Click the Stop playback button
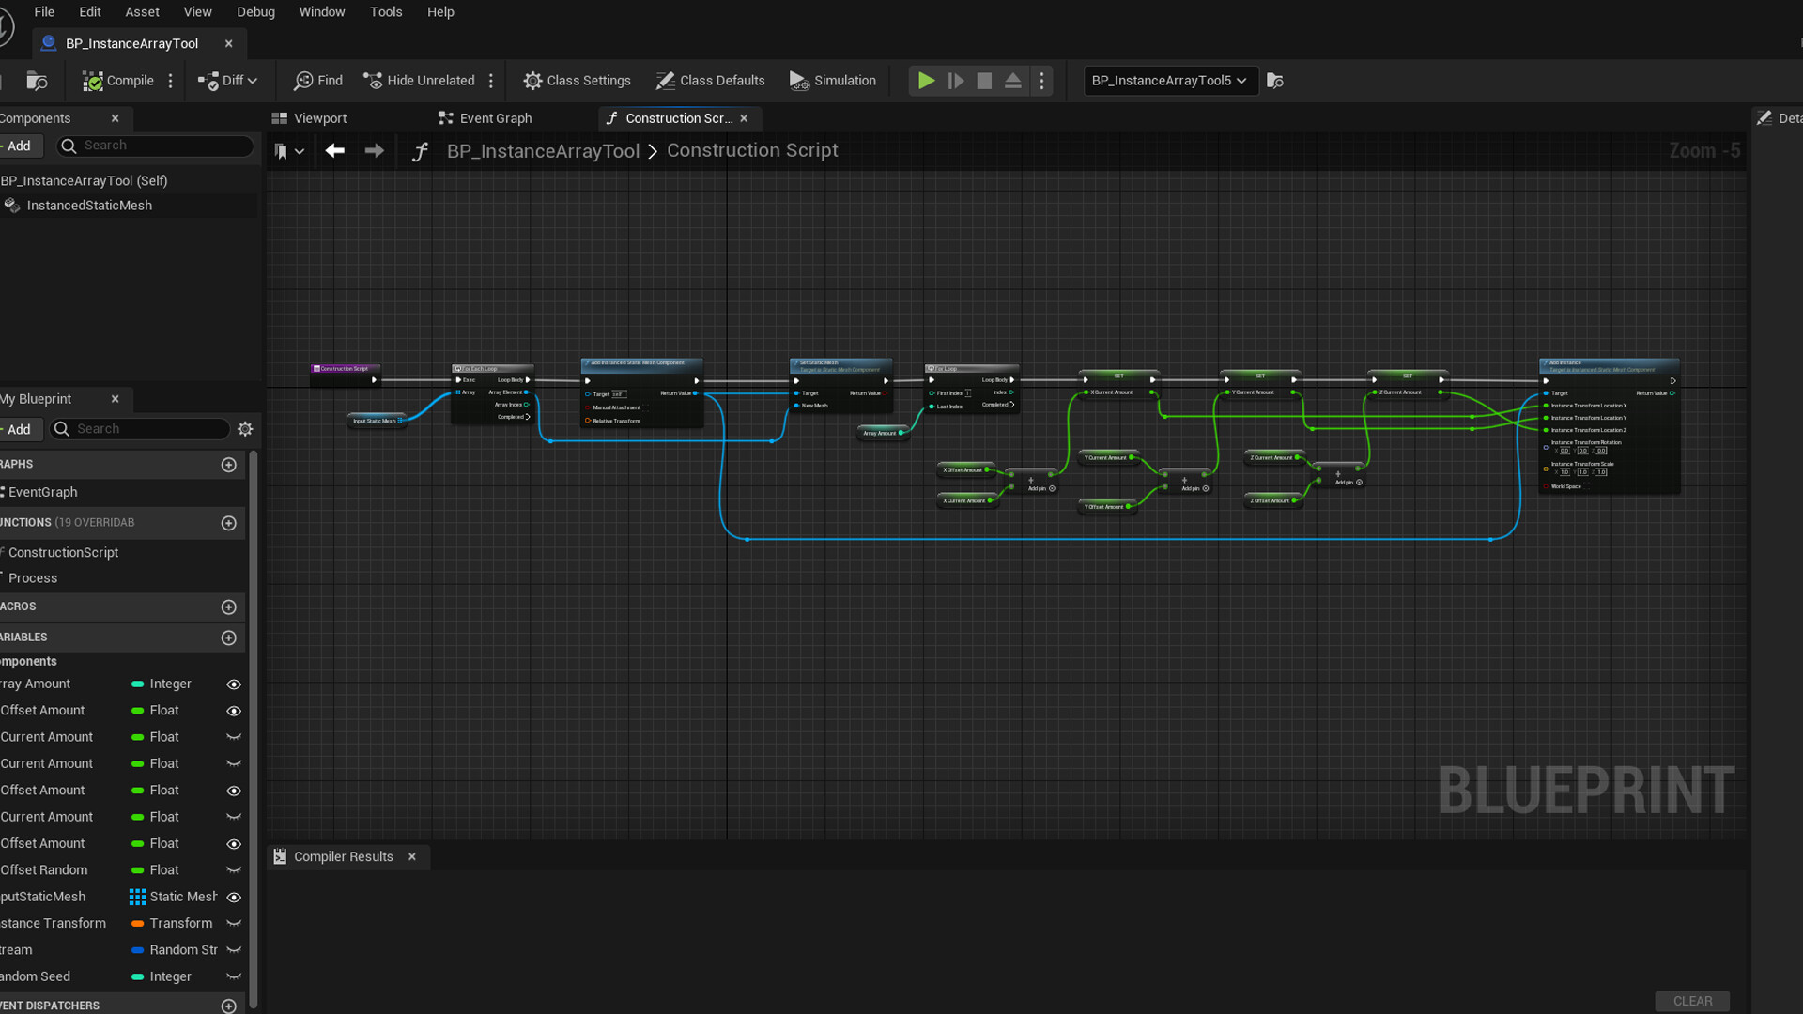 984,81
